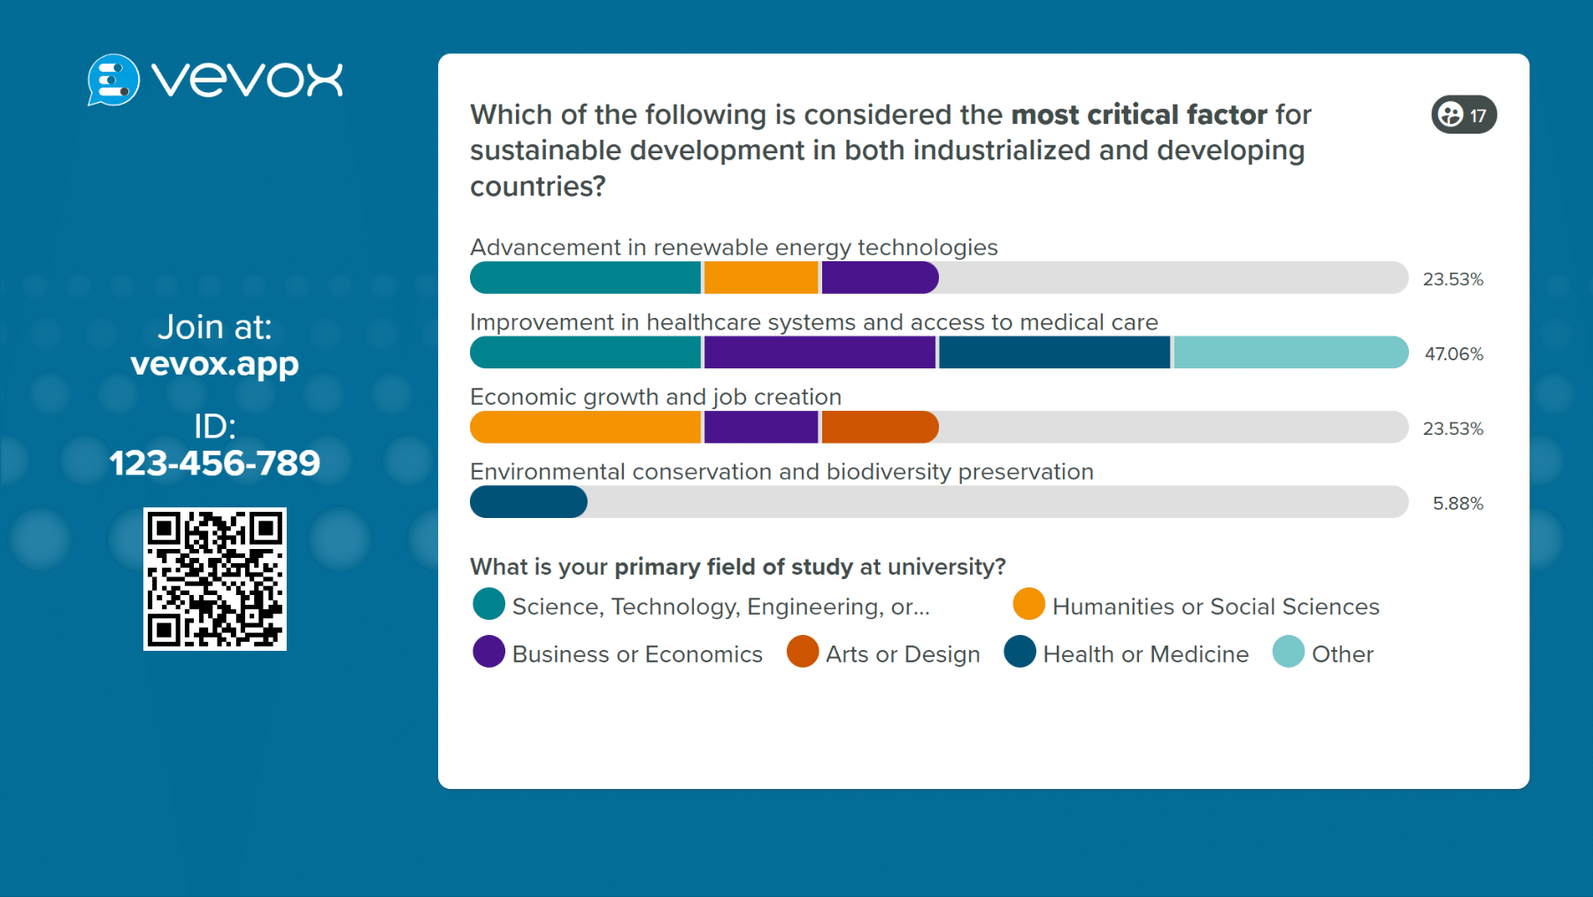Click the purple Business or Economics dot
Viewport: 1593px width, 897px height.
489,653
